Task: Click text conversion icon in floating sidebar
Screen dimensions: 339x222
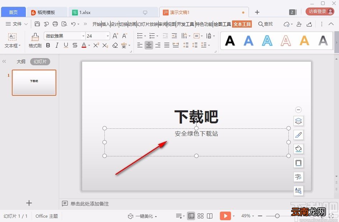Action: pos(298,177)
